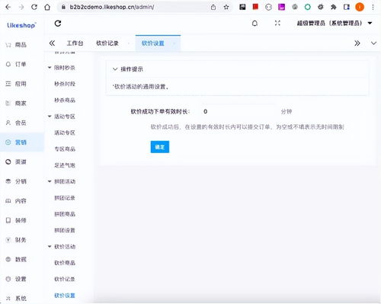The height and width of the screenshot is (304, 381).
Task: Open browser side panel icon
Action: 347,7
